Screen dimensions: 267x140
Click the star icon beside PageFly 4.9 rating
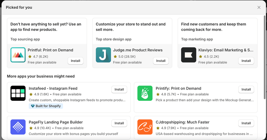point(31,128)
